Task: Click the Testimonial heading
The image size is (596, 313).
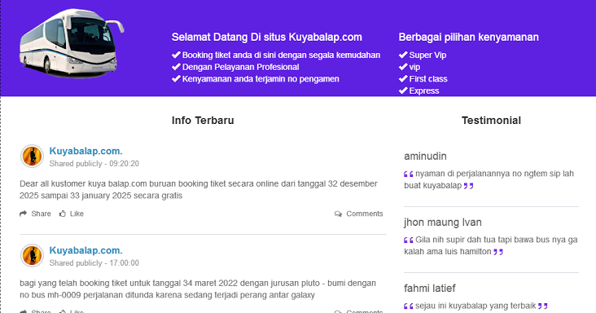Action: (x=492, y=120)
